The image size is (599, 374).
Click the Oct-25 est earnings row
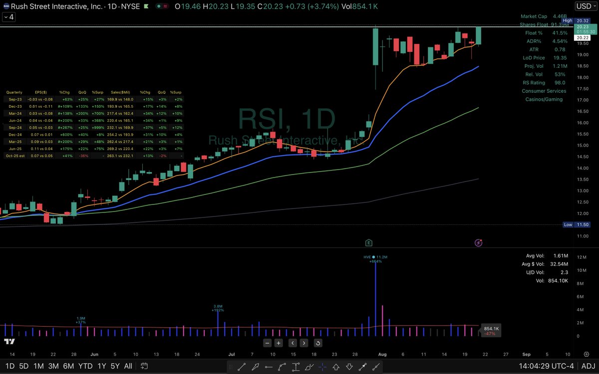94,156
